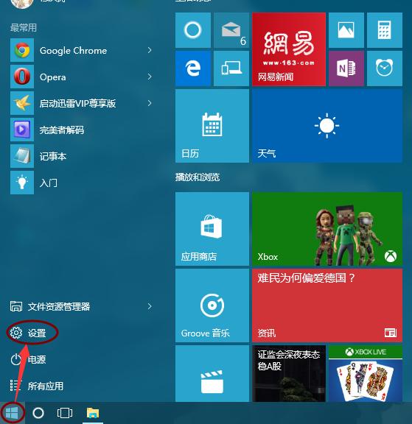This screenshot has width=412, height=424.
Task: Launch the Calculator tile
Action: [x=385, y=30]
